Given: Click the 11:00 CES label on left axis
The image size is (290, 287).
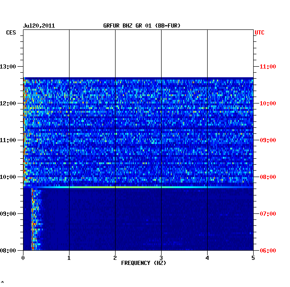Looking at the screenshot, I should click(x=8, y=140).
